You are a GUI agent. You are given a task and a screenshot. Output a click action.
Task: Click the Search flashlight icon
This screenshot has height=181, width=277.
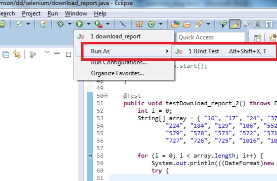coord(199,24)
